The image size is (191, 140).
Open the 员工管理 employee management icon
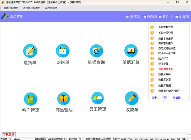coord(97,98)
